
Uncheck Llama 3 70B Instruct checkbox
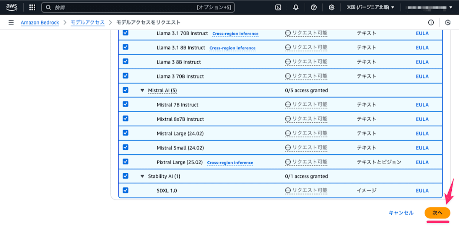(x=125, y=76)
